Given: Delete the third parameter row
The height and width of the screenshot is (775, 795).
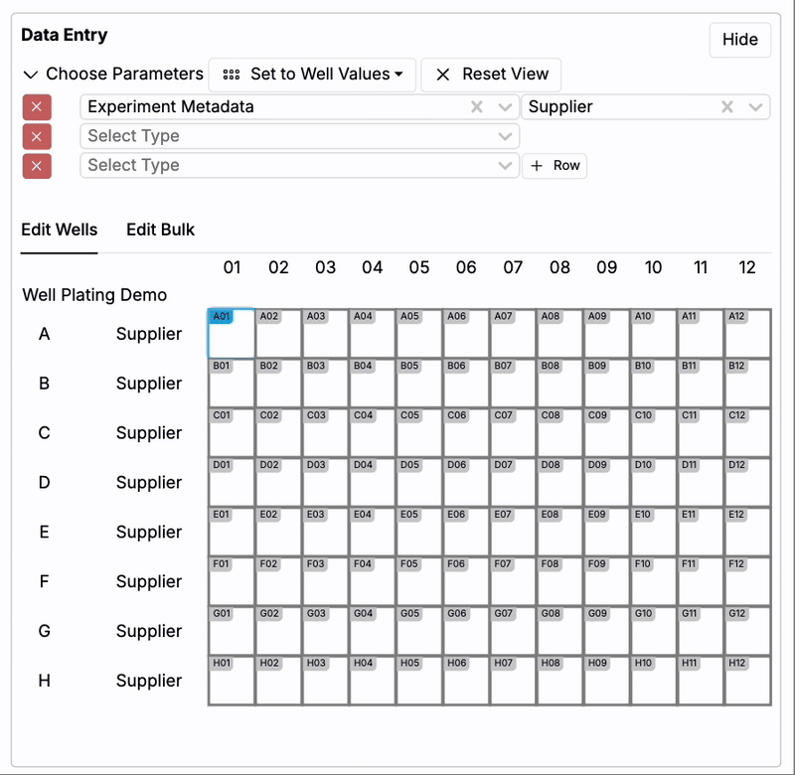Looking at the screenshot, I should [37, 166].
